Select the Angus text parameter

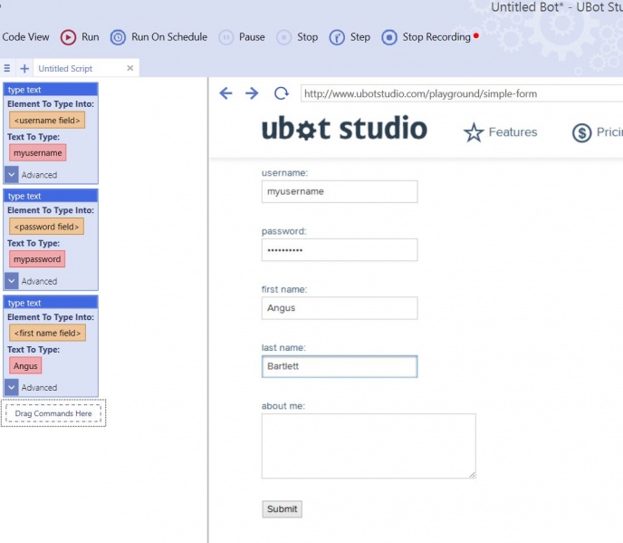point(25,366)
